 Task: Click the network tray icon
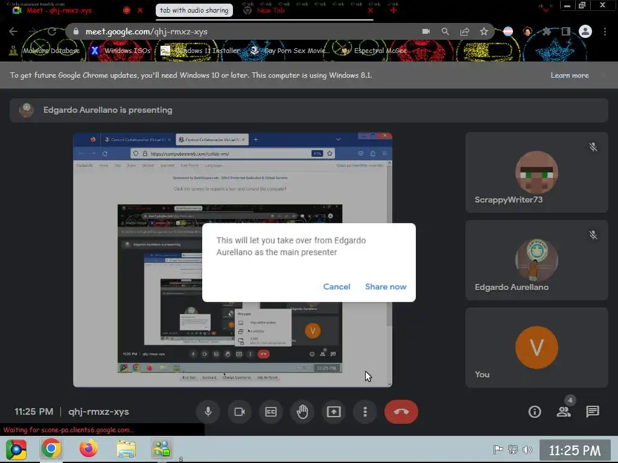click(513, 449)
